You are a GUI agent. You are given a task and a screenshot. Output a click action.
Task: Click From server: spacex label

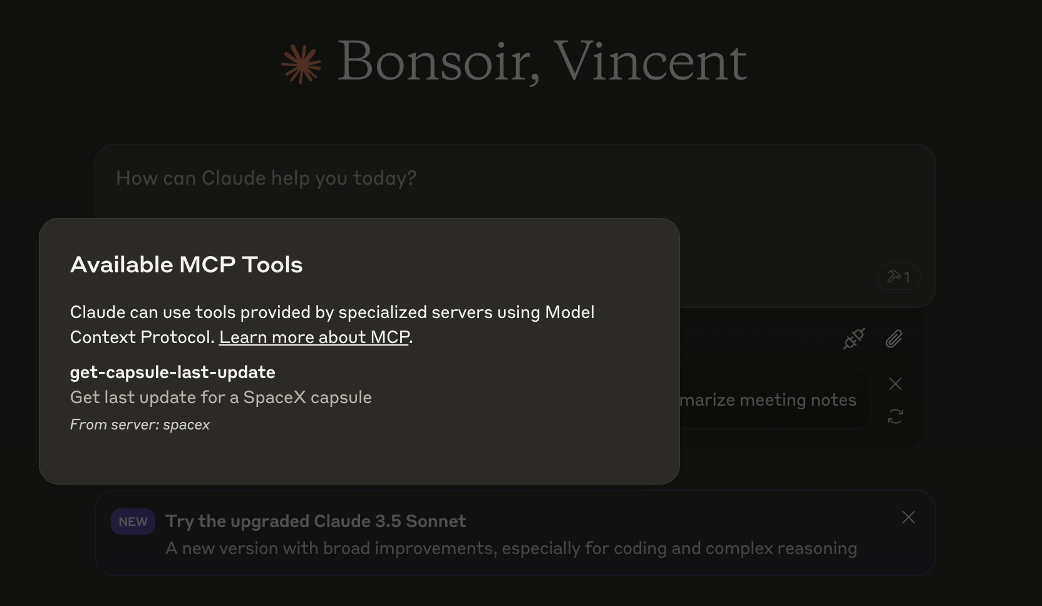[140, 424]
